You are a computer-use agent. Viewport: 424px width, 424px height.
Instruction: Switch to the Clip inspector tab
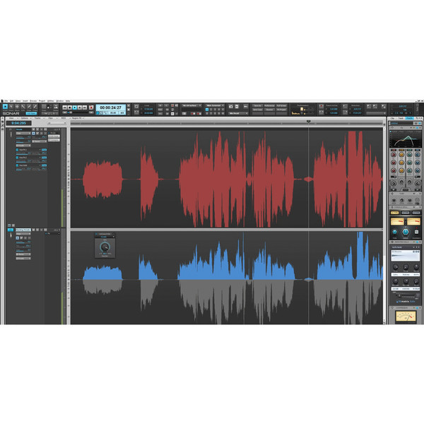393,118
